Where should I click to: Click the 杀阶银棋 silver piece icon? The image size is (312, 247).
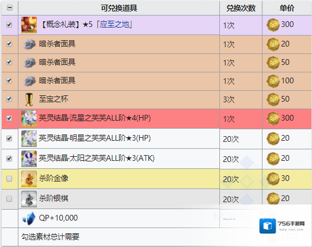[29, 199]
